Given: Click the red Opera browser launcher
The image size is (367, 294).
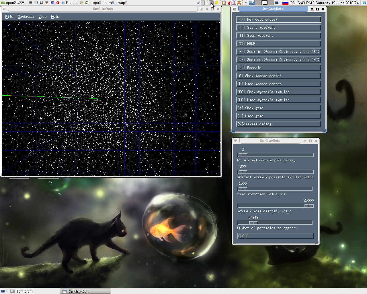Looking at the screenshot, I should 58,3.
